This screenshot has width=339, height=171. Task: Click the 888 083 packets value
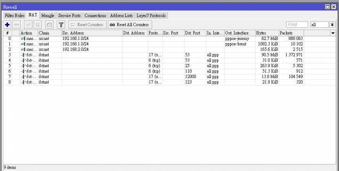(296, 39)
